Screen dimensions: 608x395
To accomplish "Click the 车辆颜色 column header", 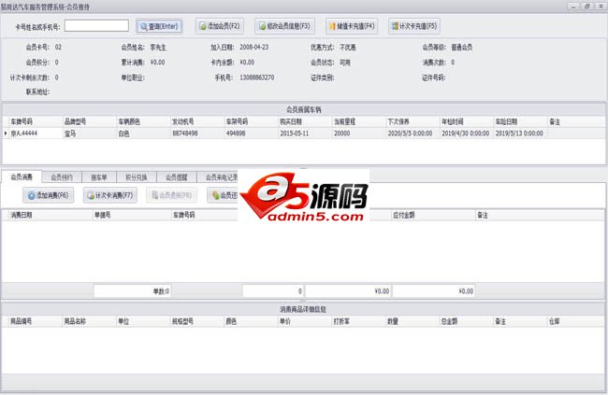I will point(143,121).
